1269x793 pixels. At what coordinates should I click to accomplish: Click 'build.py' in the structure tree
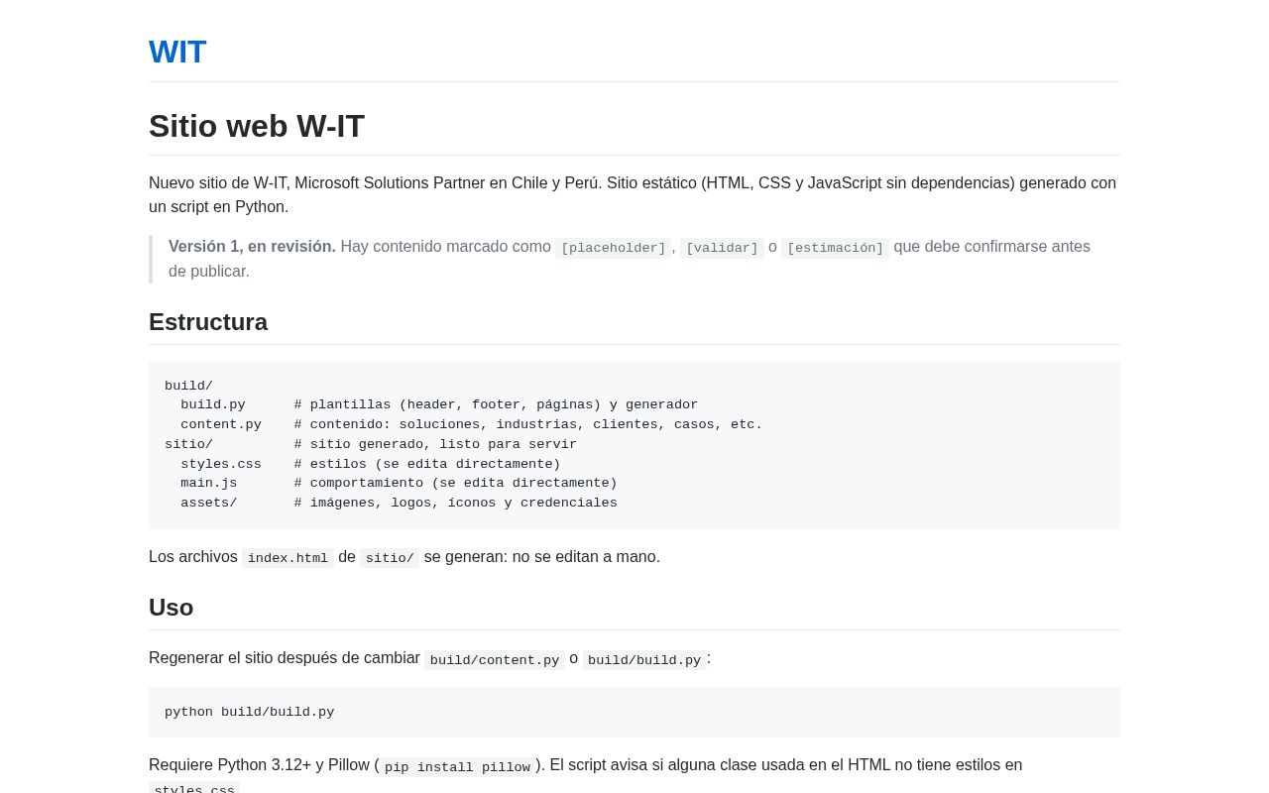[x=213, y=404]
